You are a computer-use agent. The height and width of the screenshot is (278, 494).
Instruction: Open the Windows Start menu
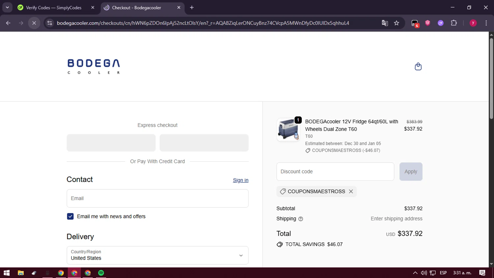click(x=7, y=273)
